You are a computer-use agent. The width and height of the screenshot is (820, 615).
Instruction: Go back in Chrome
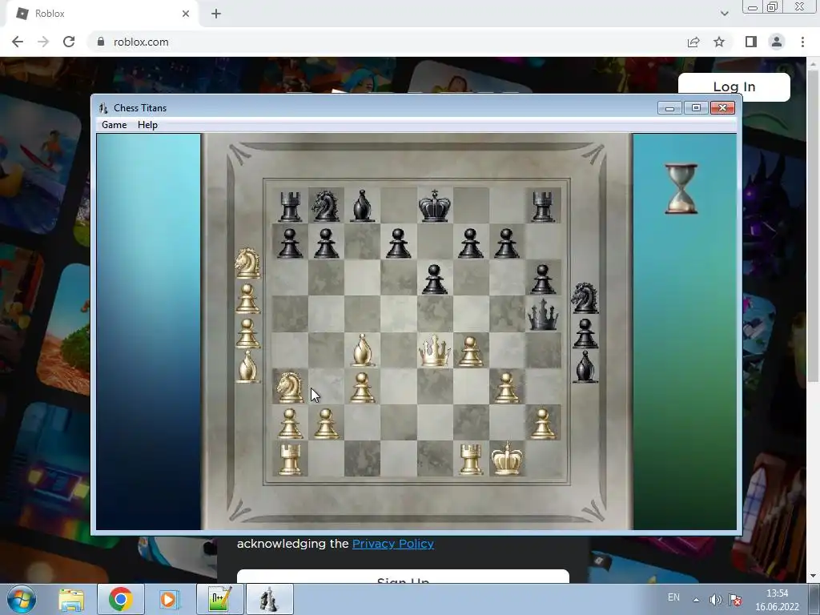coord(18,42)
